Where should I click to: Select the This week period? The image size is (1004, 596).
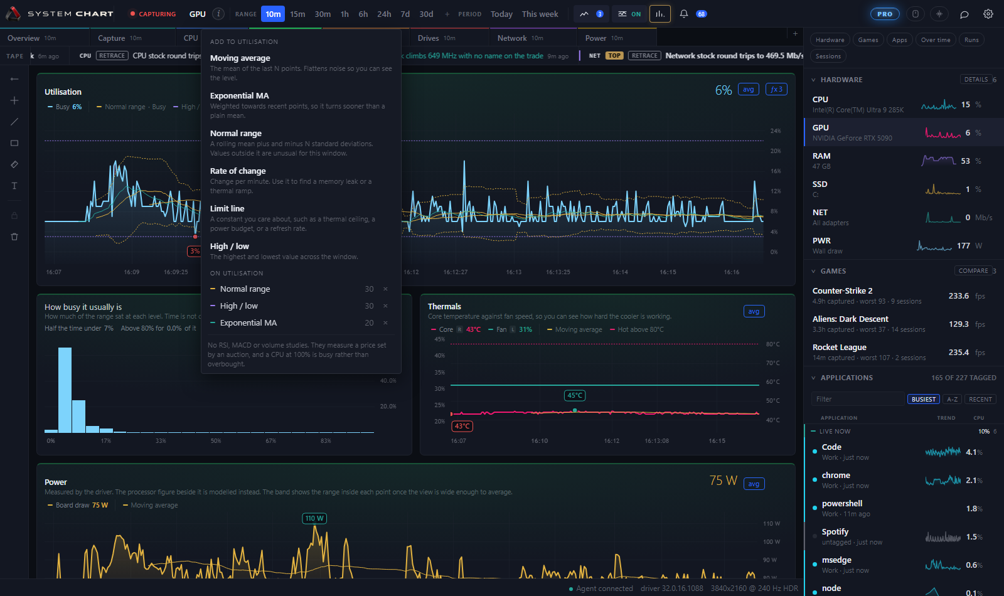click(540, 14)
